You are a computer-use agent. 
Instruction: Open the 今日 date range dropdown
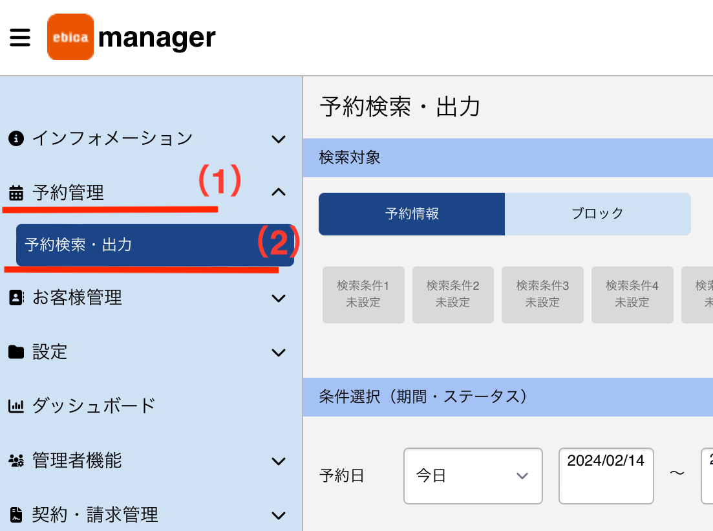click(473, 476)
